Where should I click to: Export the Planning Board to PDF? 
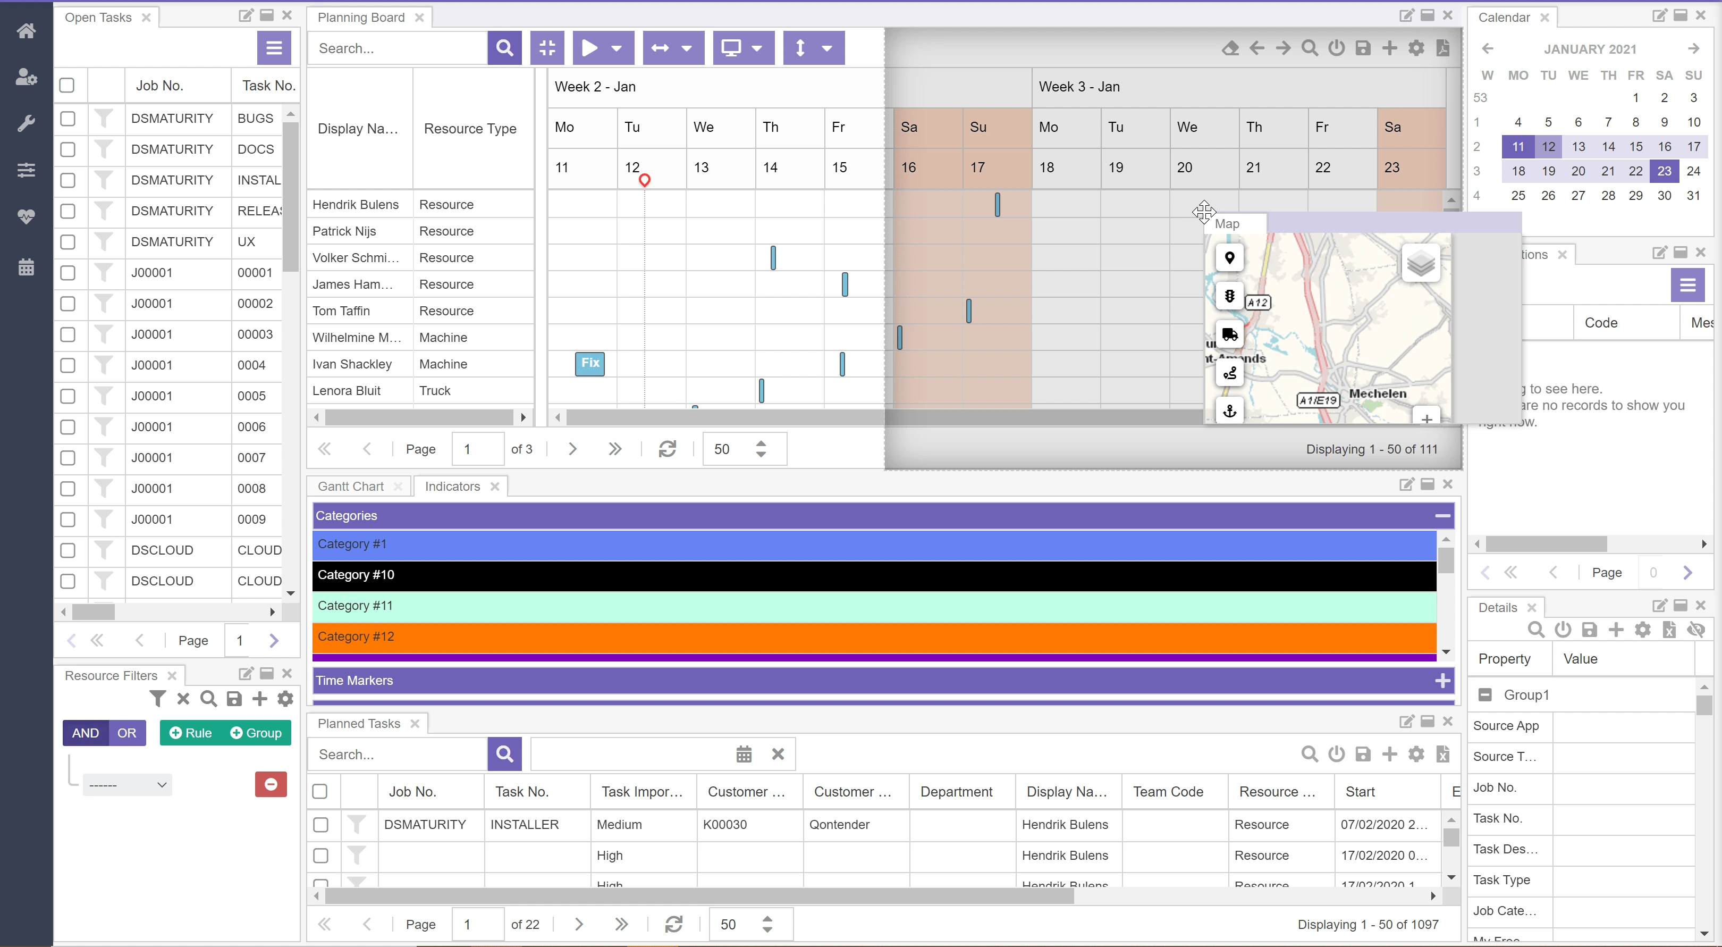[1444, 48]
